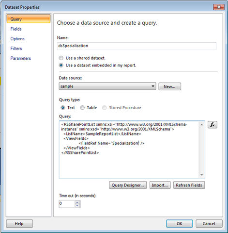This screenshot has width=228, height=233.
Task: Click the timeout spinner down arrow
Action: coord(77,206)
